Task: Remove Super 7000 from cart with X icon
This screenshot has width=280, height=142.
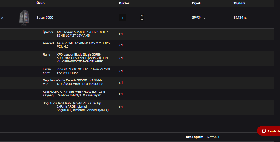Action: (2, 18)
